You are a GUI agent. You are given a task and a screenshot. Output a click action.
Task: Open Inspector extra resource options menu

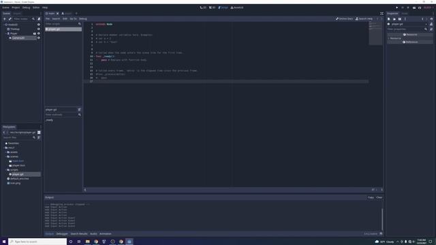click(405, 19)
